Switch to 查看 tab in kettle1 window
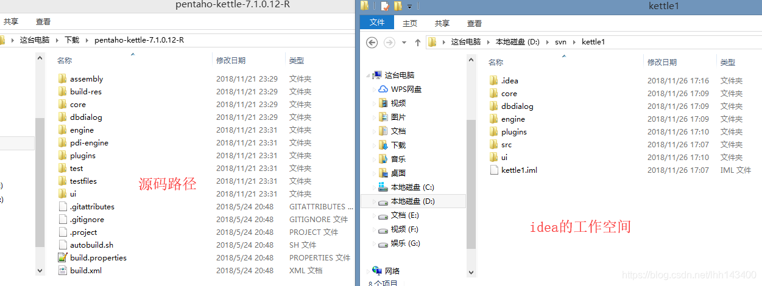 (x=474, y=23)
